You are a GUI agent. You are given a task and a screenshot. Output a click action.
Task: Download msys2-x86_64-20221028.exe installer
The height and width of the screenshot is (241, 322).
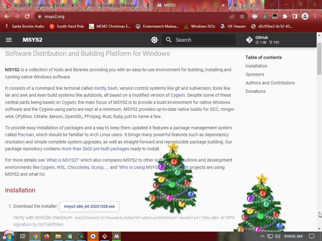(89, 206)
